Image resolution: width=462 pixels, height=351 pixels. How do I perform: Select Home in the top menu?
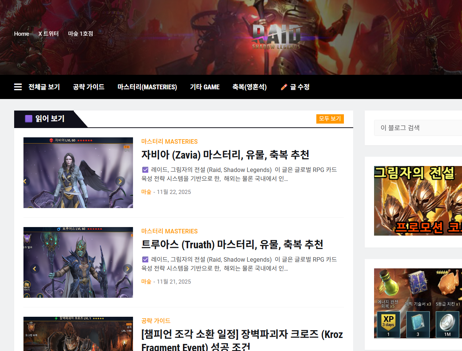[x=21, y=33]
